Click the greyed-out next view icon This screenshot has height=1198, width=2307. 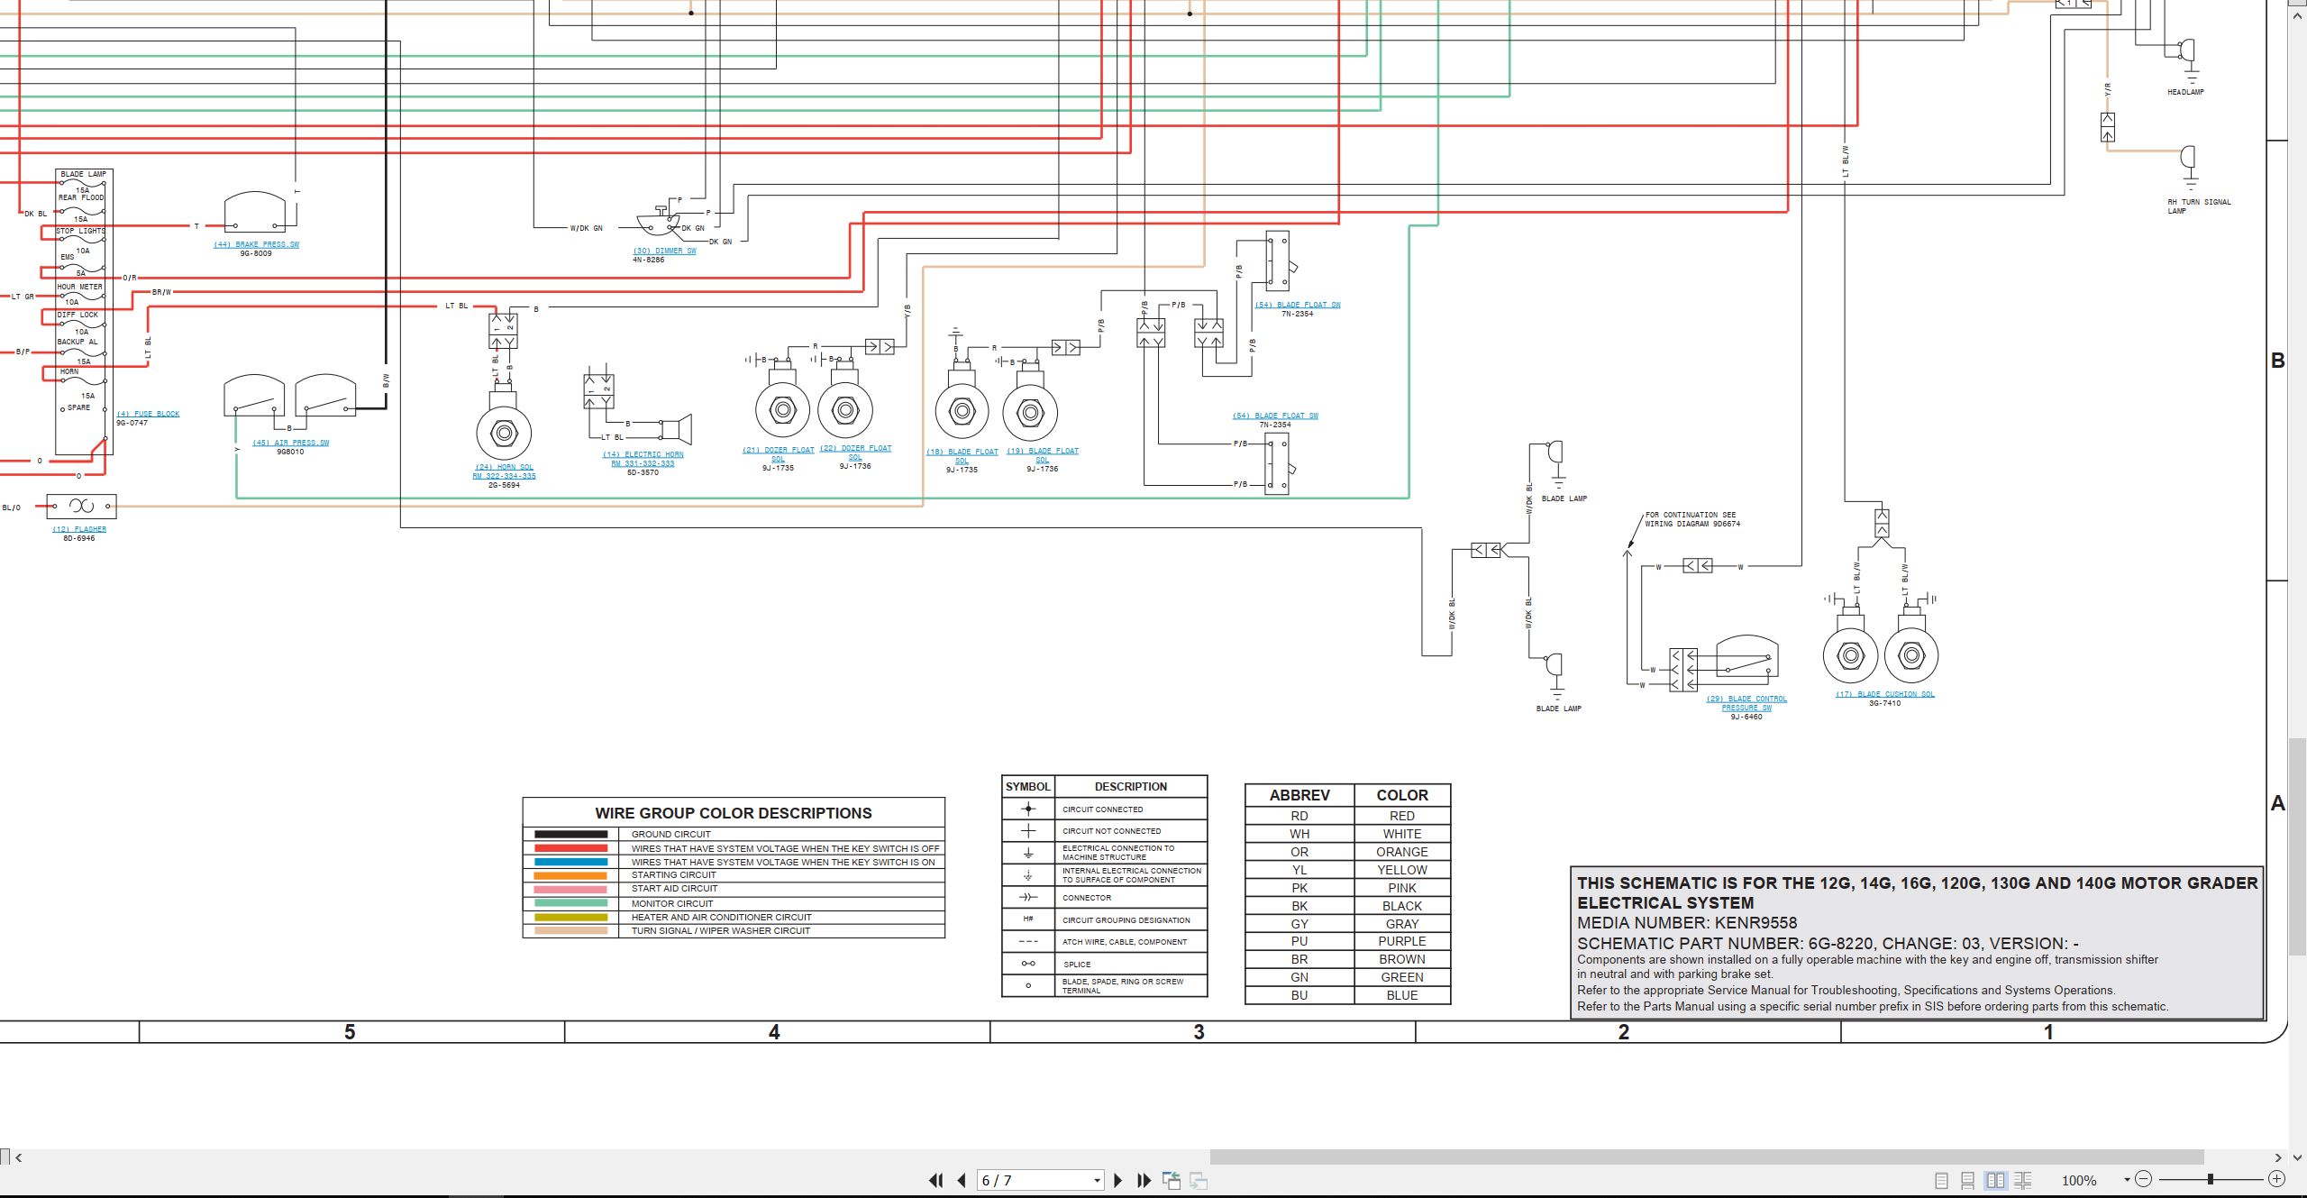pos(1199,1180)
